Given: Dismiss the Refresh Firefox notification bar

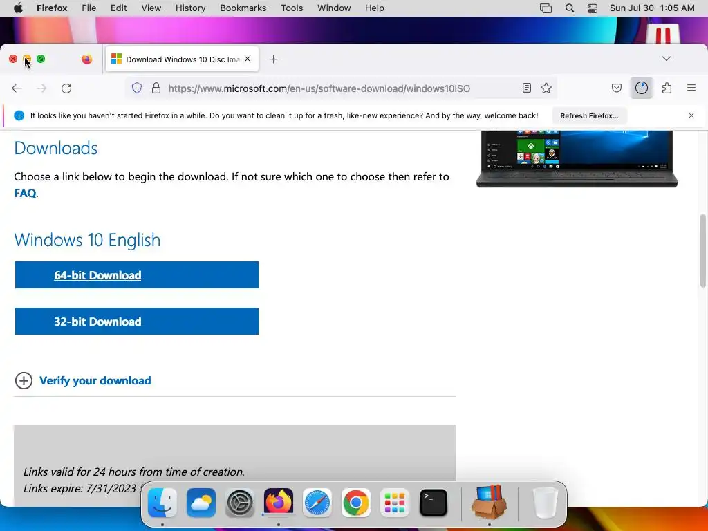Looking at the screenshot, I should (x=691, y=115).
